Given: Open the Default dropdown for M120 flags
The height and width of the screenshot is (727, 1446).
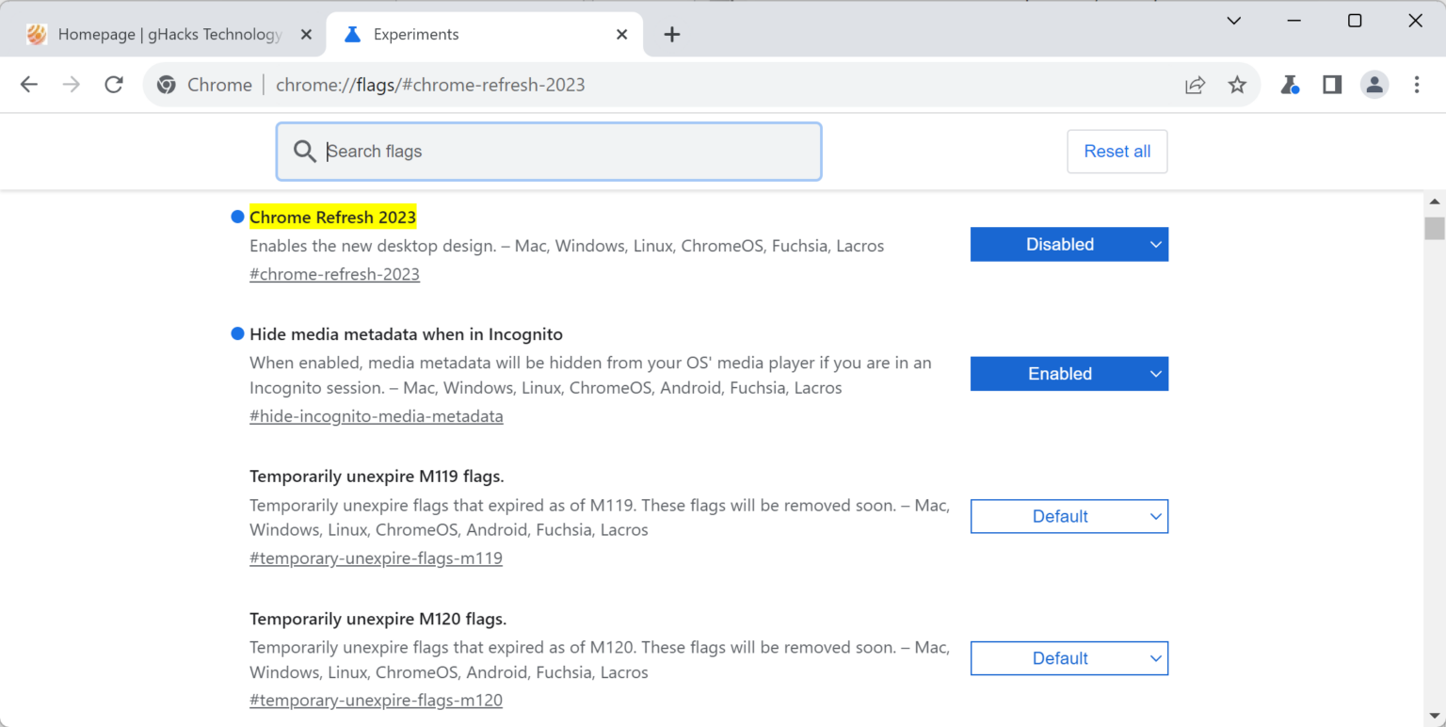Looking at the screenshot, I should pyautogui.click(x=1068, y=657).
